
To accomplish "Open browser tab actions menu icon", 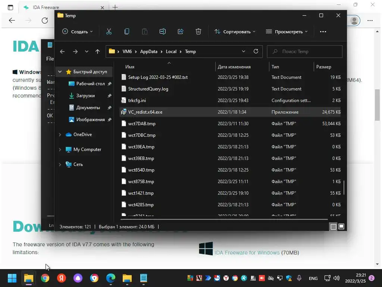I will [10, 7].
